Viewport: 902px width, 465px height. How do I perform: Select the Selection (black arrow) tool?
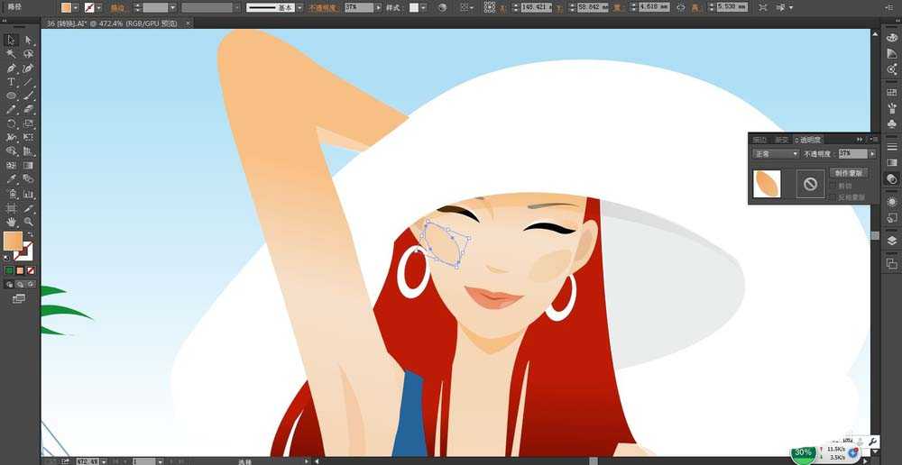tap(11, 41)
